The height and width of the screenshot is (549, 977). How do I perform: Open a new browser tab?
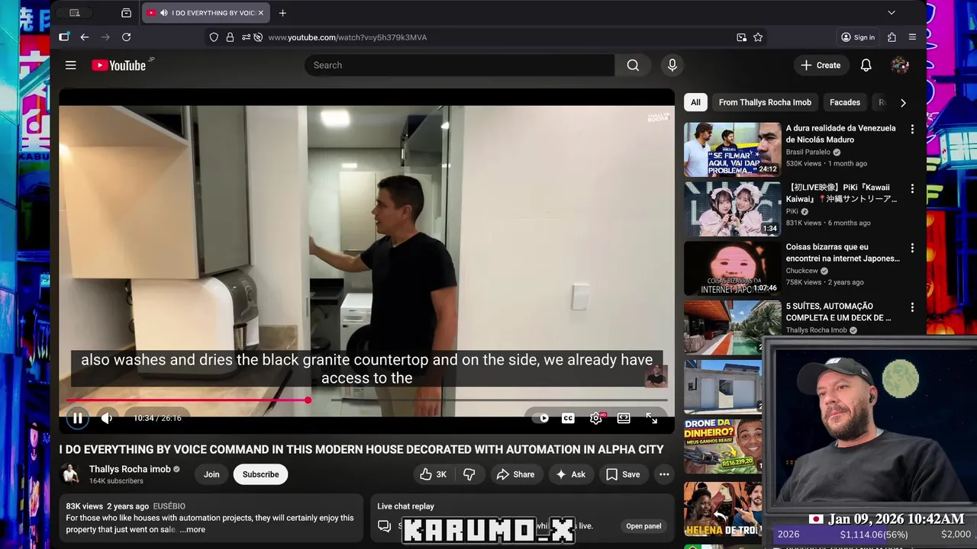click(282, 13)
